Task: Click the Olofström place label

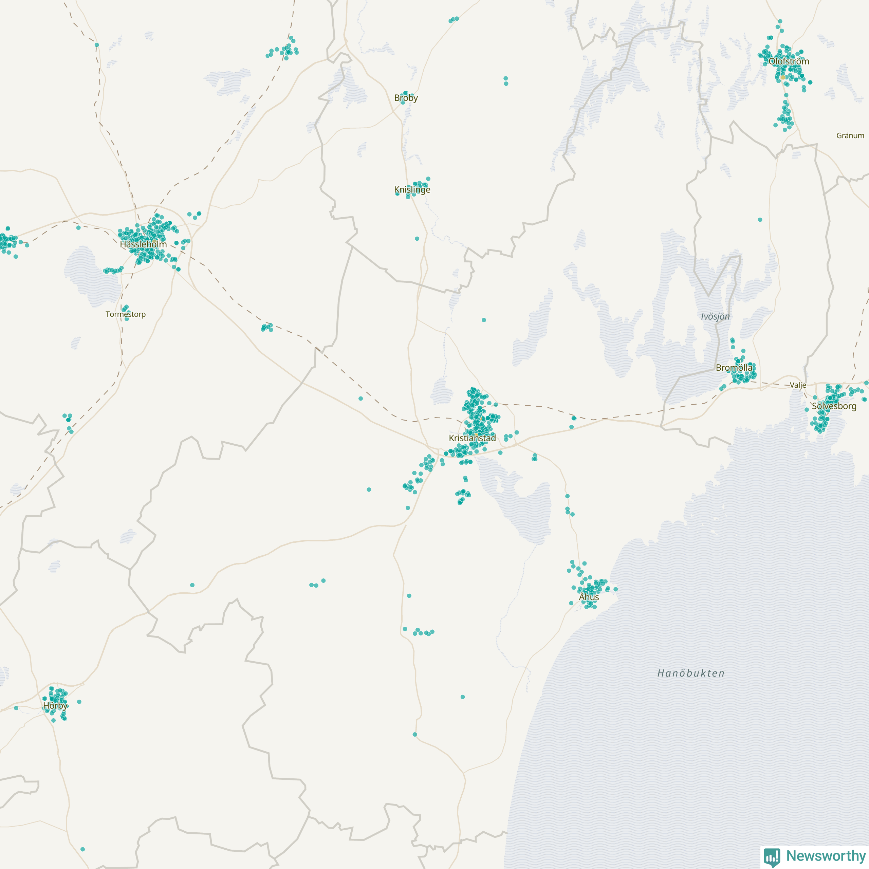Action: pyautogui.click(x=789, y=61)
